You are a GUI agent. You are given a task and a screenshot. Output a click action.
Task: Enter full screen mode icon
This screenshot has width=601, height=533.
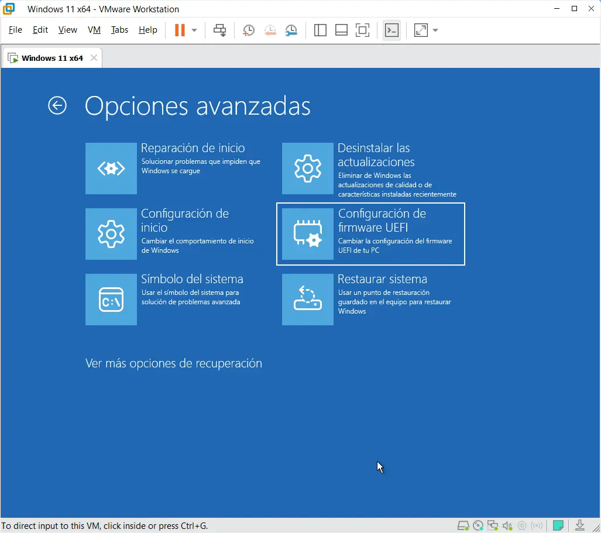[x=362, y=30]
